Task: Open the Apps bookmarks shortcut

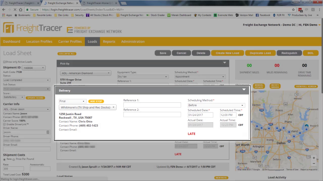Action: tap(7, 15)
